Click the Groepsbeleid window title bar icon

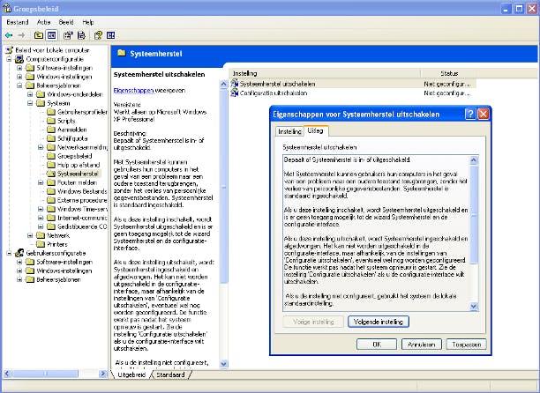pyautogui.click(x=7, y=8)
